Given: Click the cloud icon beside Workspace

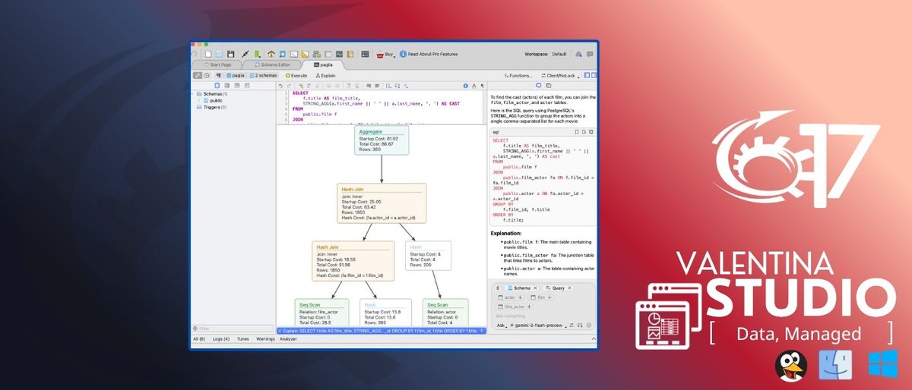Looking at the screenshot, I should 578,54.
